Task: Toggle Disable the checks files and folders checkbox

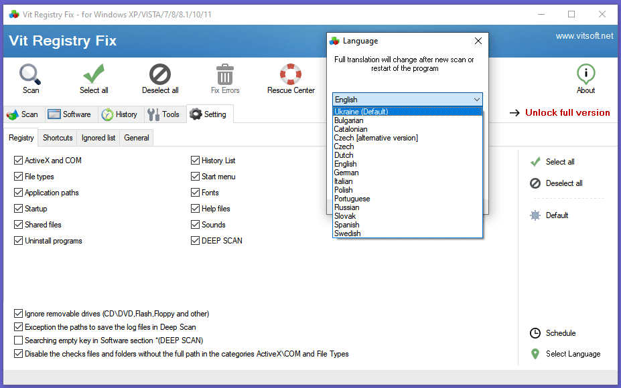Action: tap(18, 354)
